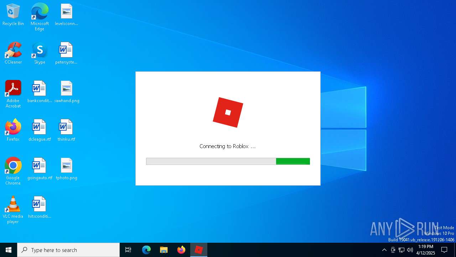Select the hitsconditi Word document icon

[40, 208]
